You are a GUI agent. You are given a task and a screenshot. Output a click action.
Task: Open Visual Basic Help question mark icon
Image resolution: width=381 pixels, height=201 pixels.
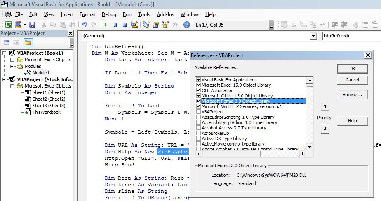click(187, 25)
